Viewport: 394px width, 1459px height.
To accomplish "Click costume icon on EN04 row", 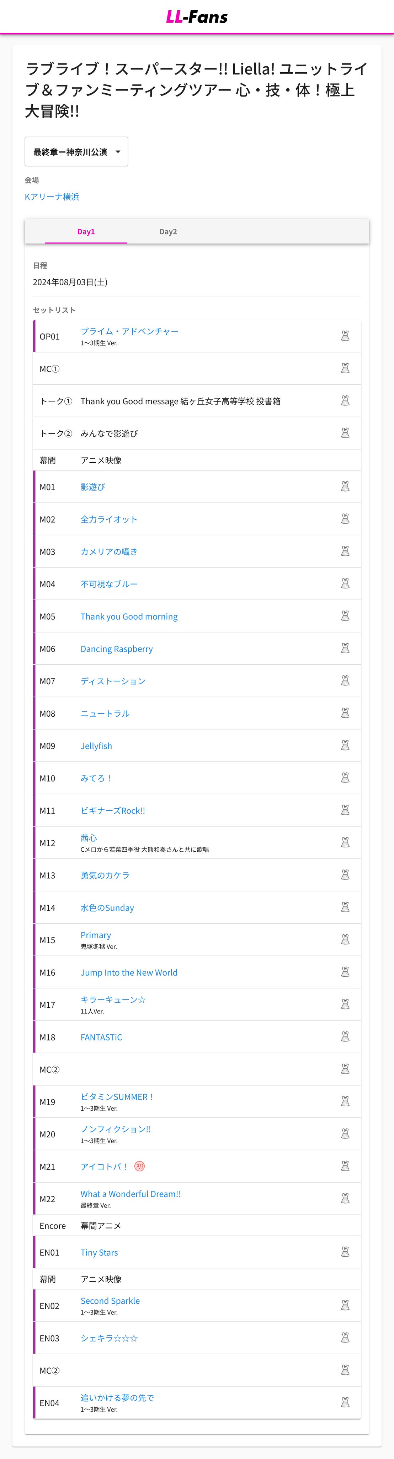I will 345,1402.
